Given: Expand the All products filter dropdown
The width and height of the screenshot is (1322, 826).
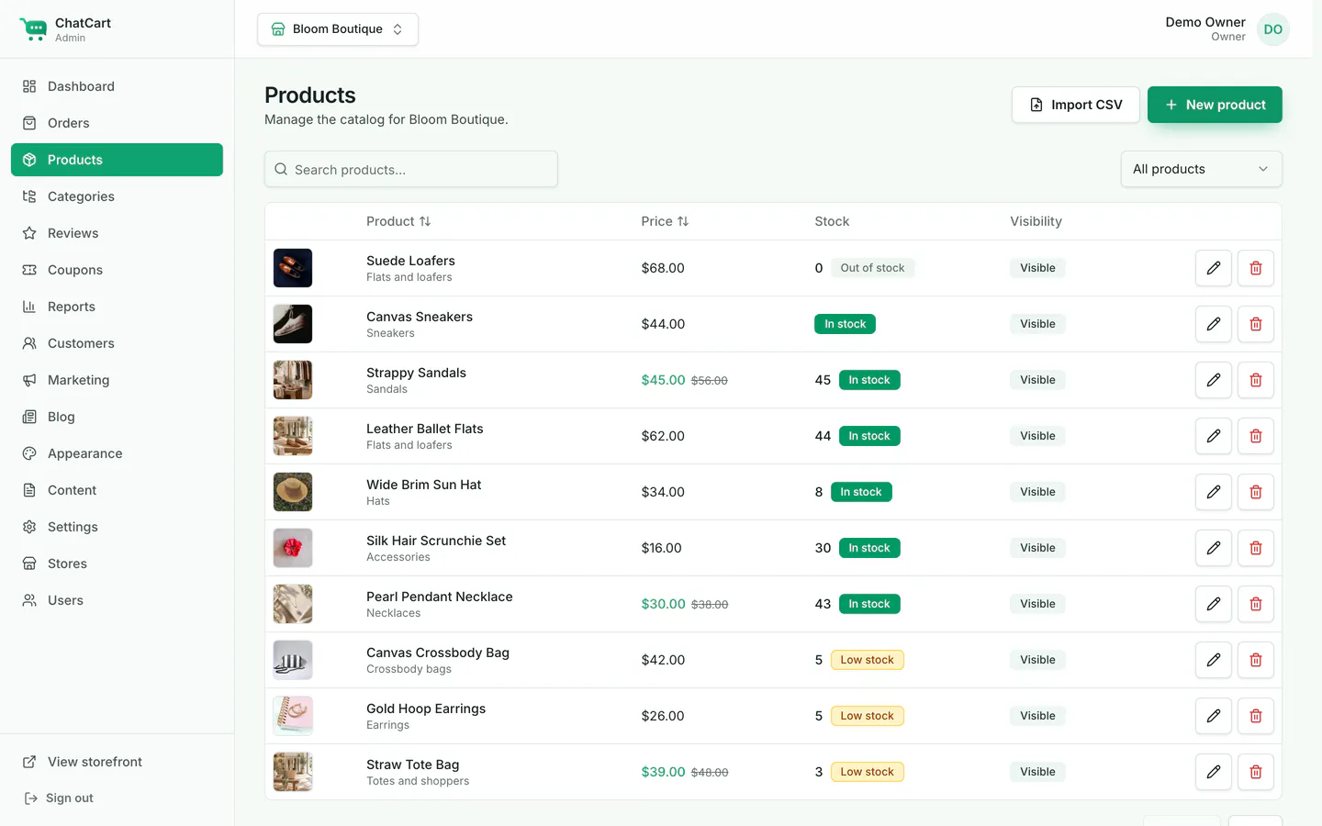Looking at the screenshot, I should [x=1201, y=169].
